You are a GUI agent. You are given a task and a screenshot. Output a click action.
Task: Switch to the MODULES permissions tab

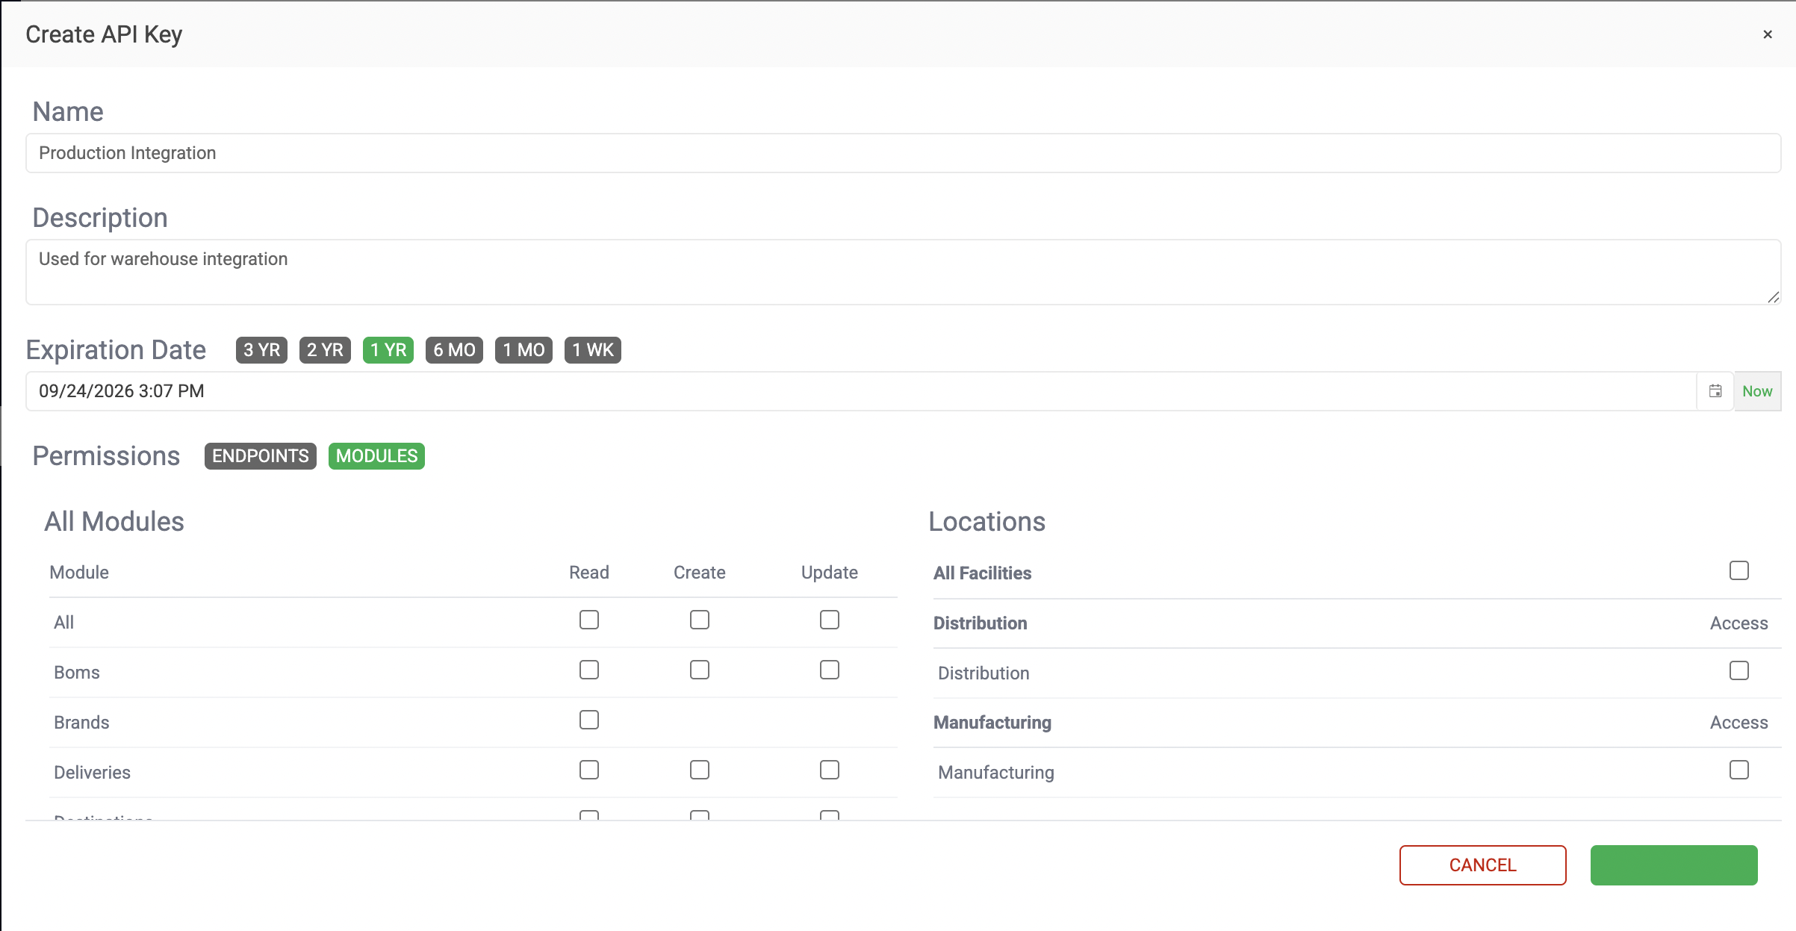[376, 456]
